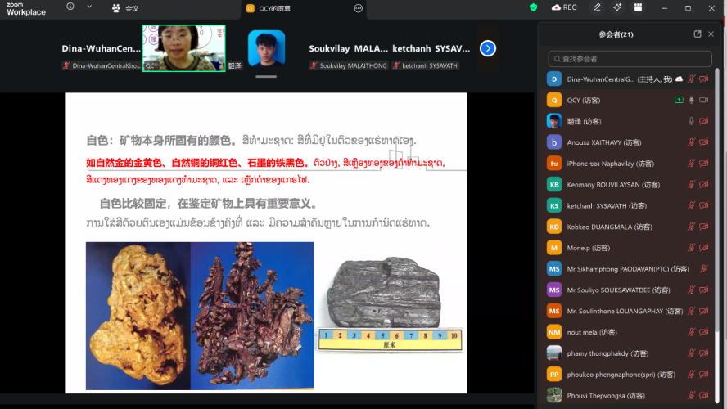Click the KB avatar of Keomany
727x409 pixels.
click(x=554, y=184)
